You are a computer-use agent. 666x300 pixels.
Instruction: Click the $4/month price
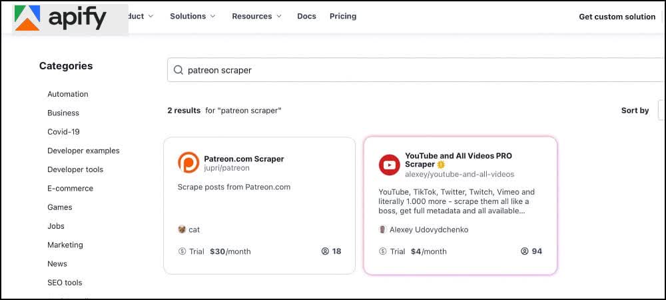coord(428,251)
